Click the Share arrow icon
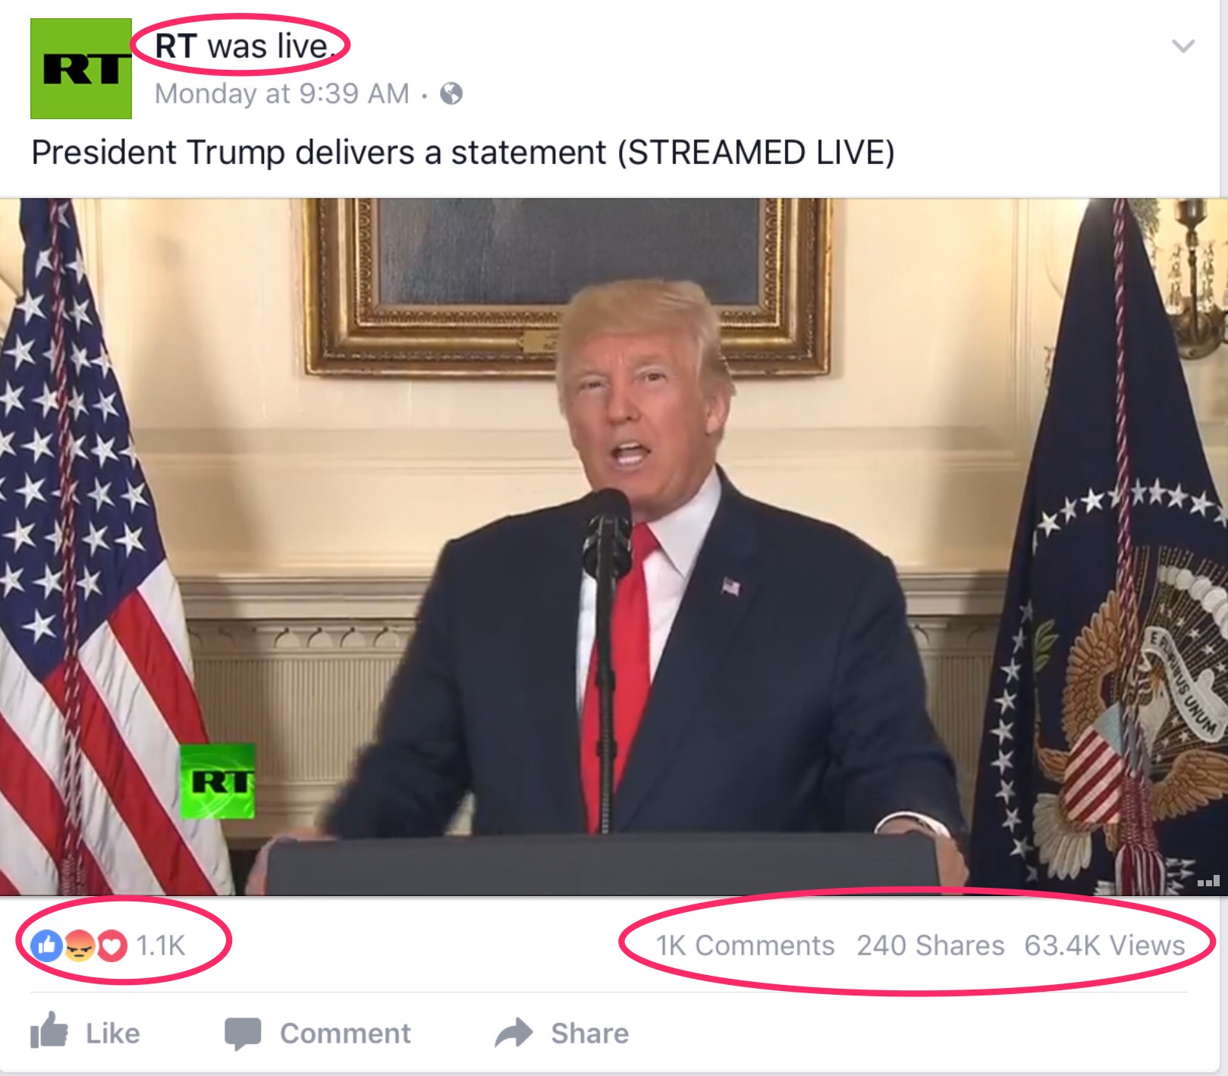 point(514,1033)
